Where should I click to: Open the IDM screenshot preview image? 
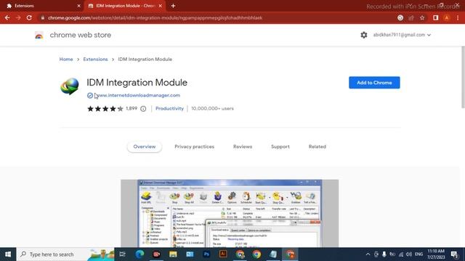230,213
